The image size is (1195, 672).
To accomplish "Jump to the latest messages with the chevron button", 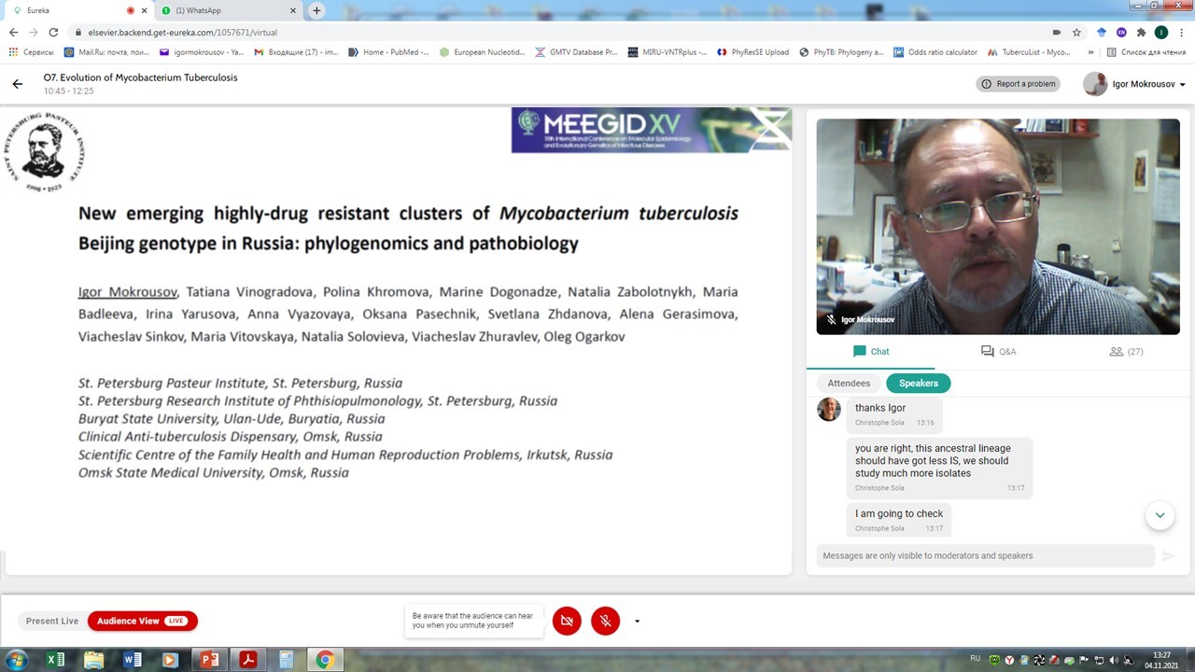I will click(1160, 515).
